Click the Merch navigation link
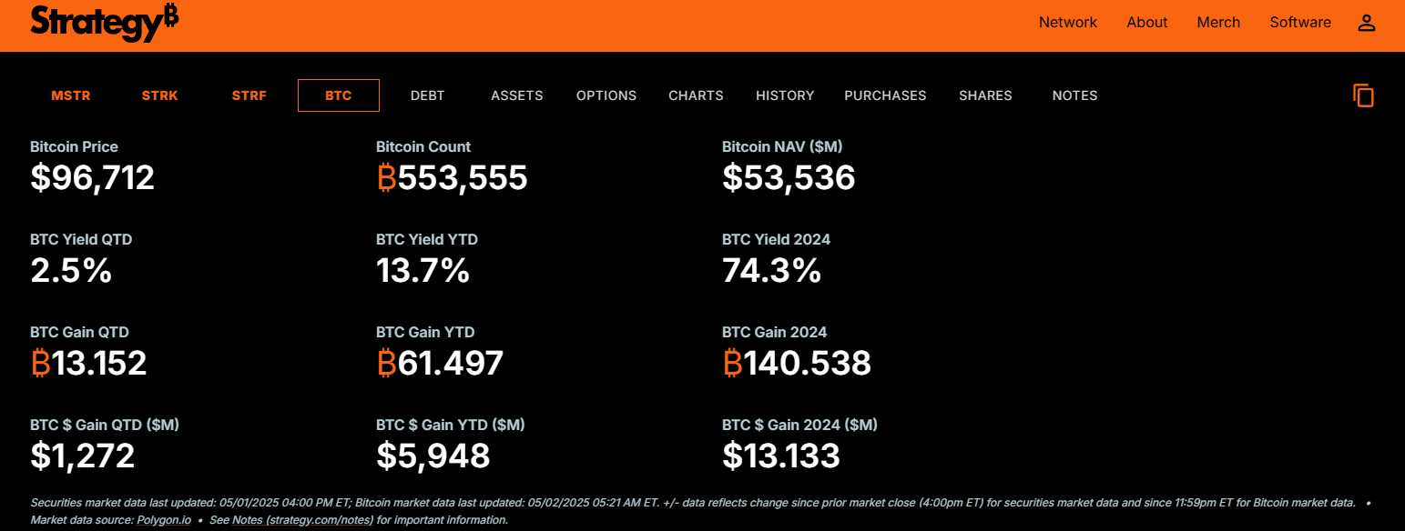1405x531 pixels. (1218, 22)
